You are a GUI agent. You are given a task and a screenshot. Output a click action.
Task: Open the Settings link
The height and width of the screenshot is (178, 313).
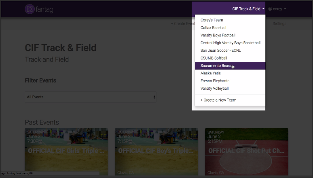279,23
